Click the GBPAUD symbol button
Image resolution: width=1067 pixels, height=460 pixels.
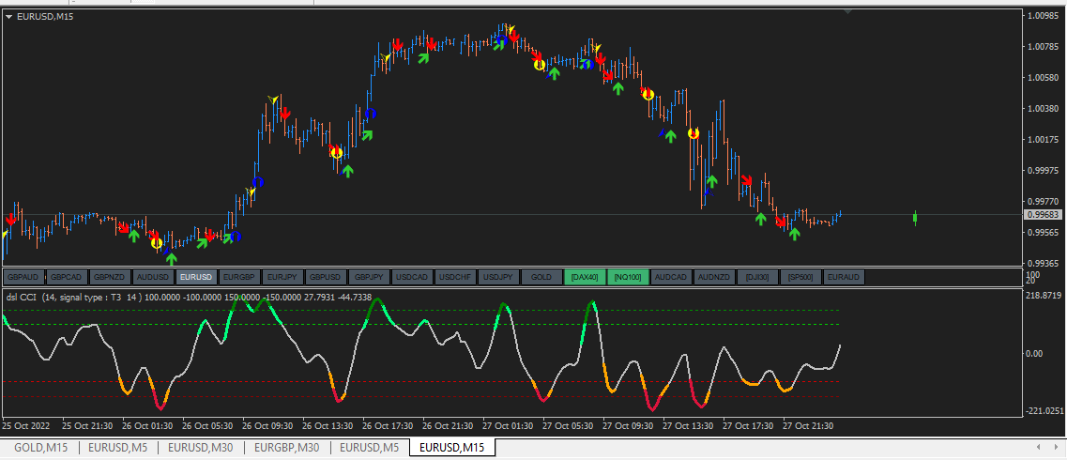[x=24, y=277]
